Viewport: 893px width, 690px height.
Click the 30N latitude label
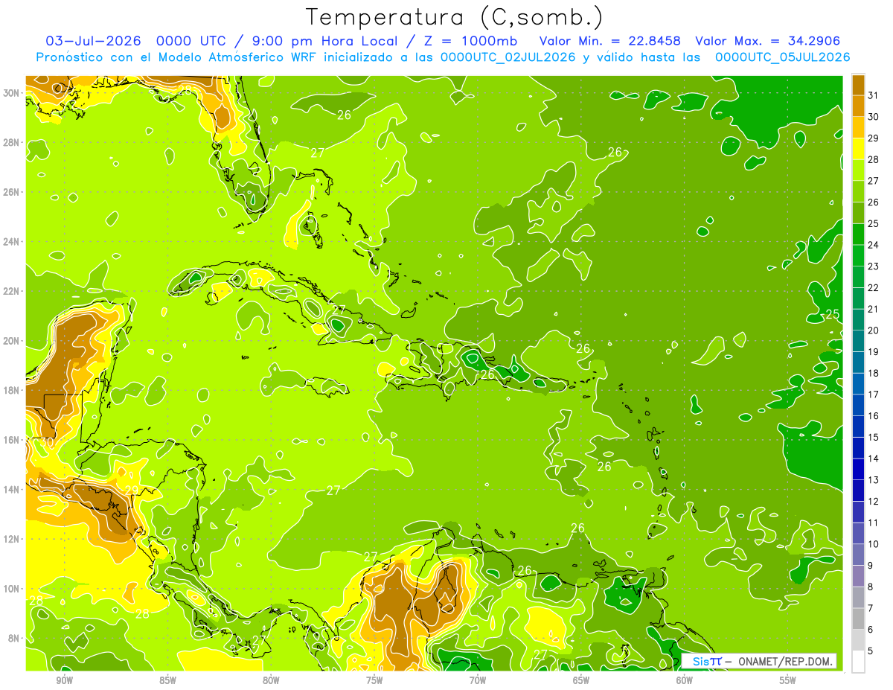[13, 93]
